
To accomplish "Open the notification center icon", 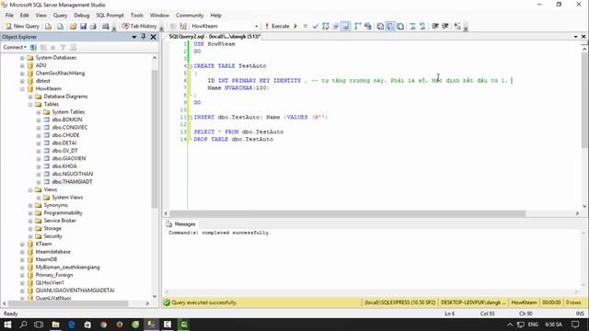I will click(x=575, y=325).
